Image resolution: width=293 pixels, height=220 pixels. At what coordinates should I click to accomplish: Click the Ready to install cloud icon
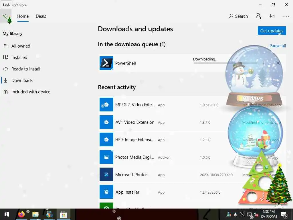(6, 69)
